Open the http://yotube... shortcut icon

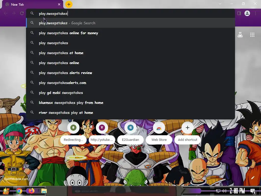pos(102,128)
